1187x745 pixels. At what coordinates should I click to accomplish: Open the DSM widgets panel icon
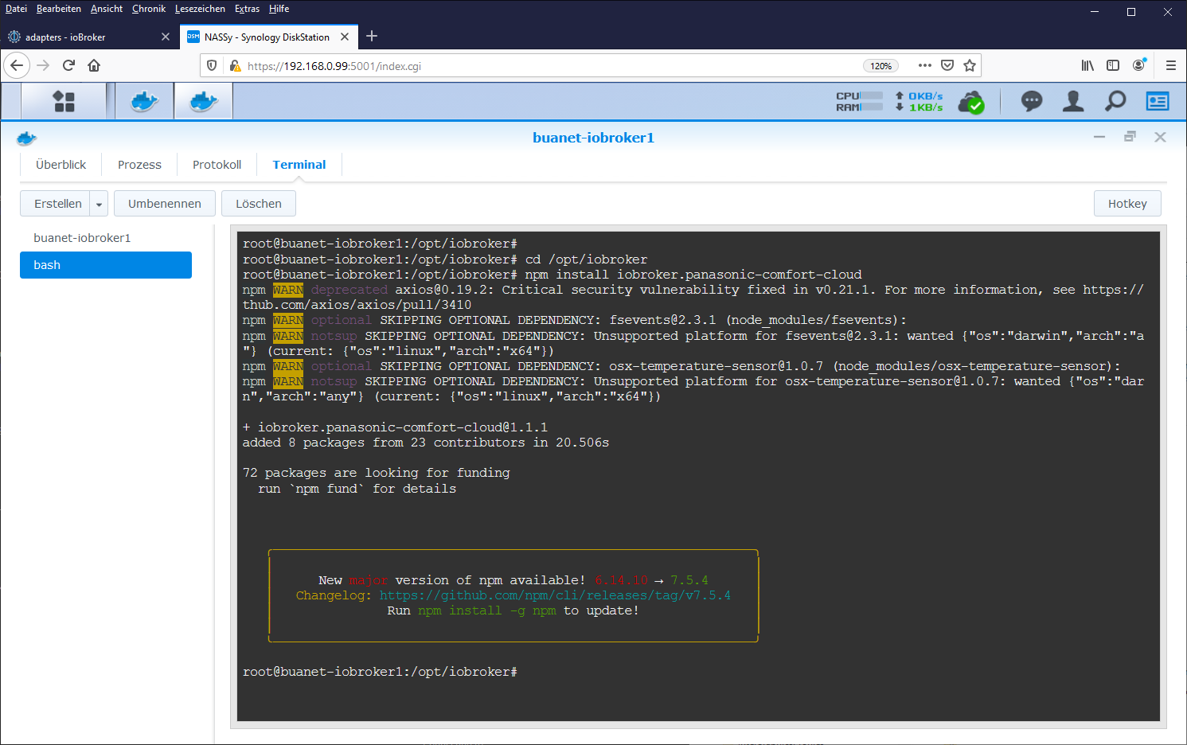[x=1158, y=101]
